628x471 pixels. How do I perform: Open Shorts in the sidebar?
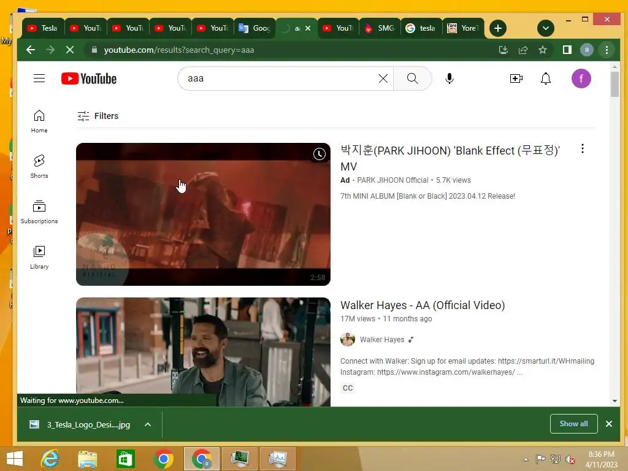(39, 167)
